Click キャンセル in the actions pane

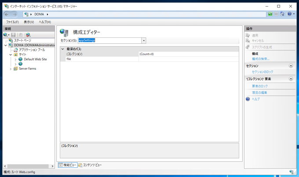coord(258,41)
